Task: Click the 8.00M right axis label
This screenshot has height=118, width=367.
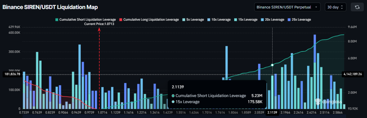Action: coord(352,41)
